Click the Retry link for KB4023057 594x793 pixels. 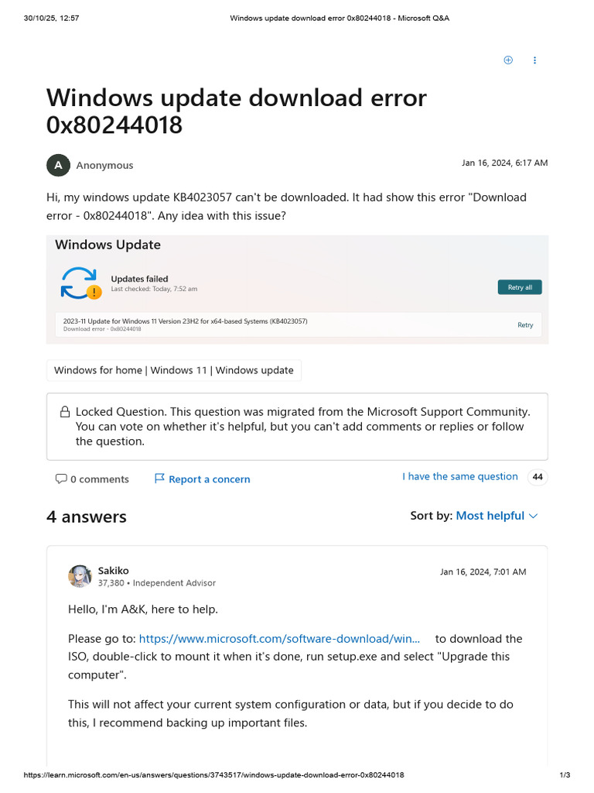525,325
